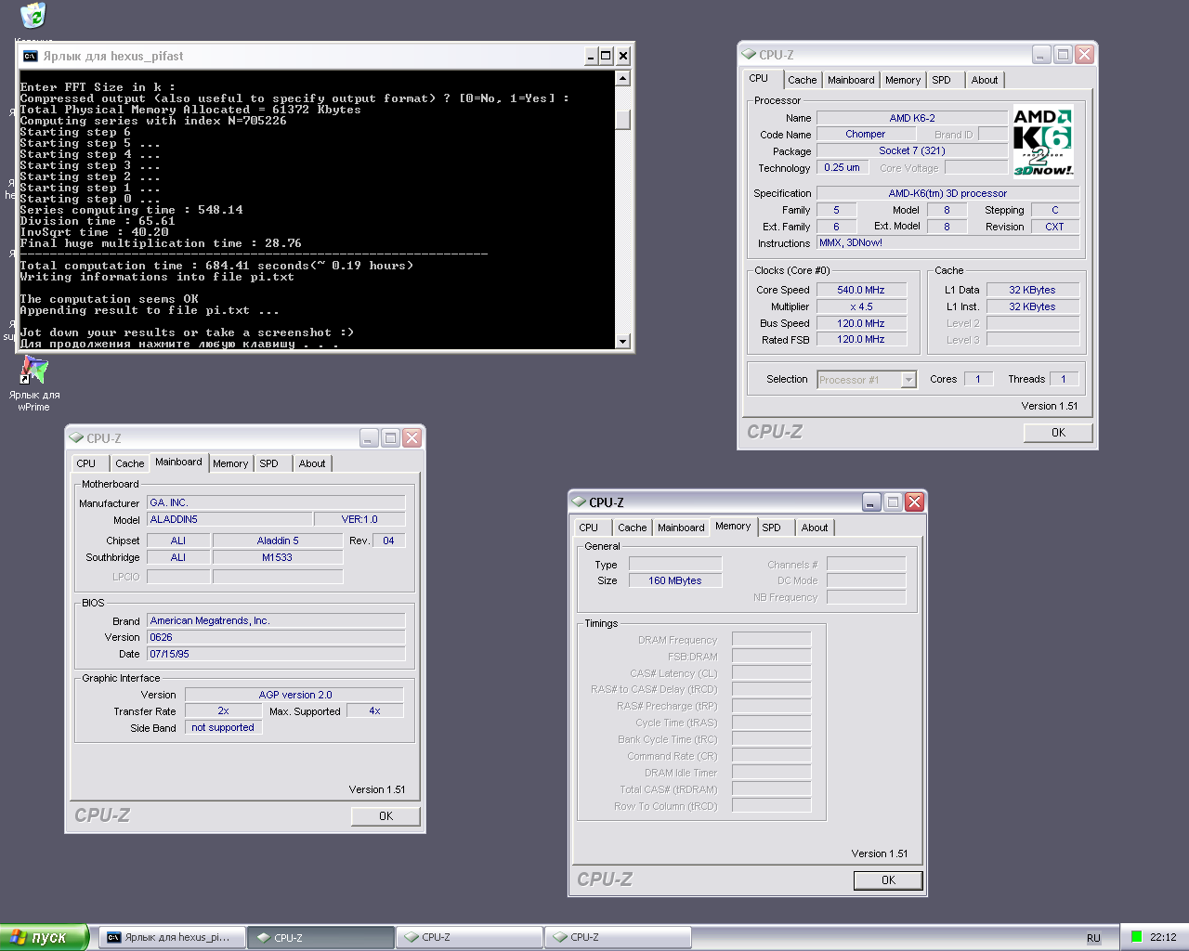Activate the first CPU-Z taskbar button
Viewport: 1189px width, 951px height.
coord(321,937)
